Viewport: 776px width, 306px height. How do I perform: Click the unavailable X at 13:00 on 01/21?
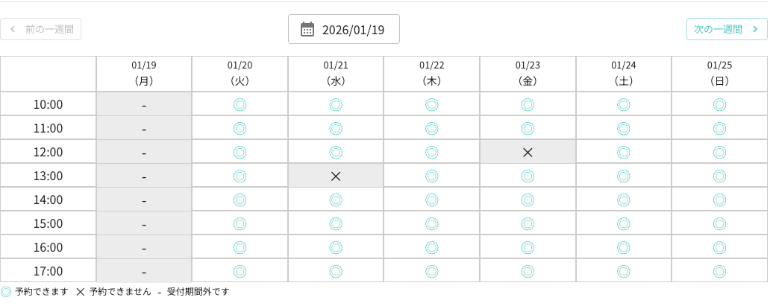pyautogui.click(x=336, y=176)
